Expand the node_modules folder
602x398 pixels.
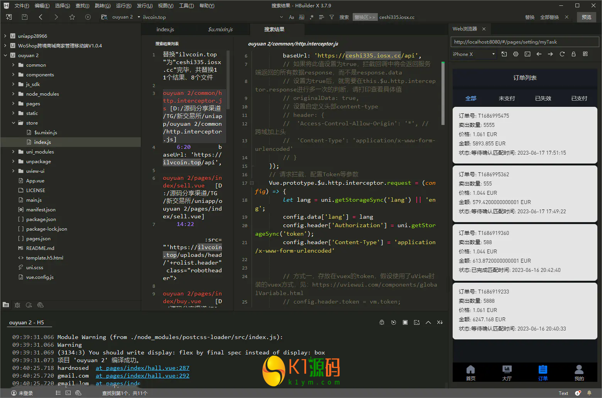click(x=14, y=94)
